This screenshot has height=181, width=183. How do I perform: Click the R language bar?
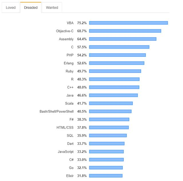coord(114,79)
